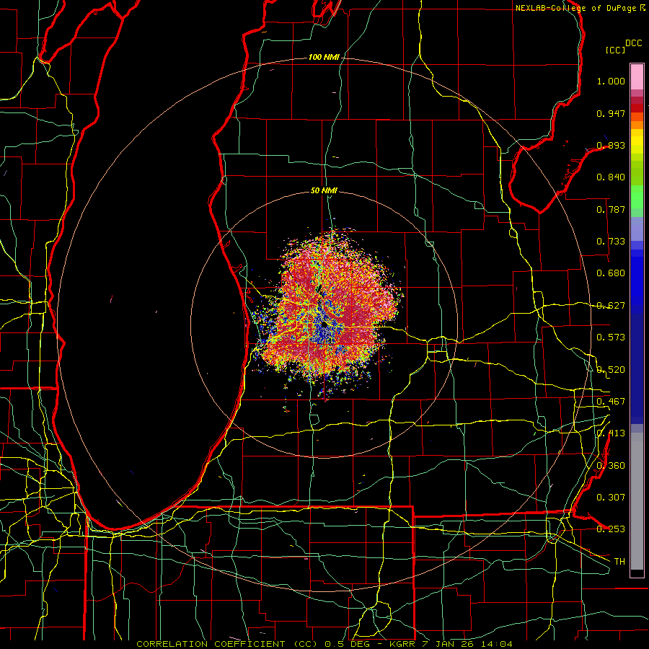Click the 0.413 scale value
649x649 pixels.
tap(611, 433)
